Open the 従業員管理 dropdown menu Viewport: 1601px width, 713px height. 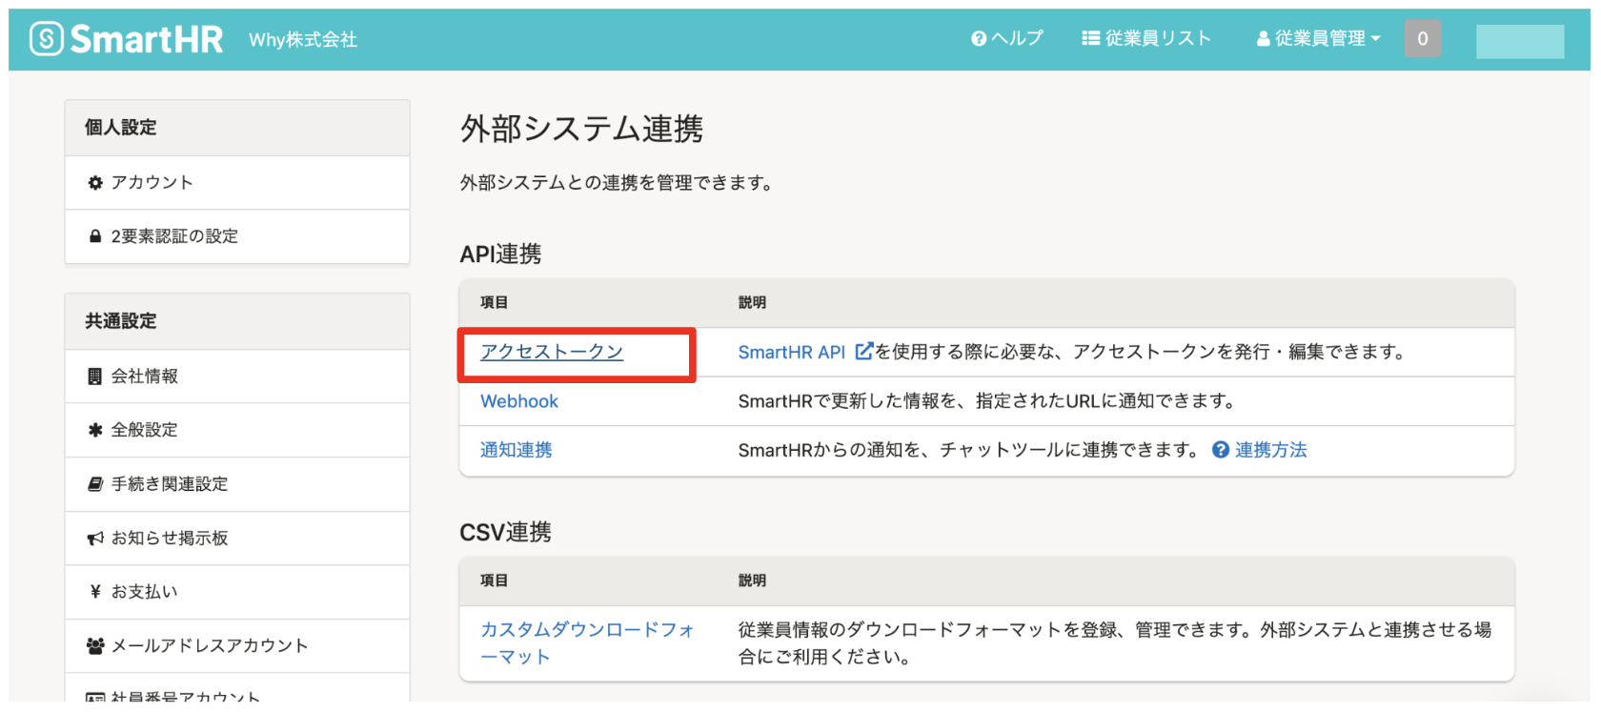[x=1318, y=39]
